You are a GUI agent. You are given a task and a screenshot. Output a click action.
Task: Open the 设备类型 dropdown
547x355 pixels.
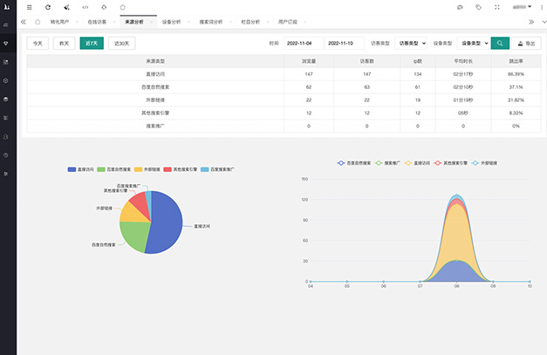point(474,42)
